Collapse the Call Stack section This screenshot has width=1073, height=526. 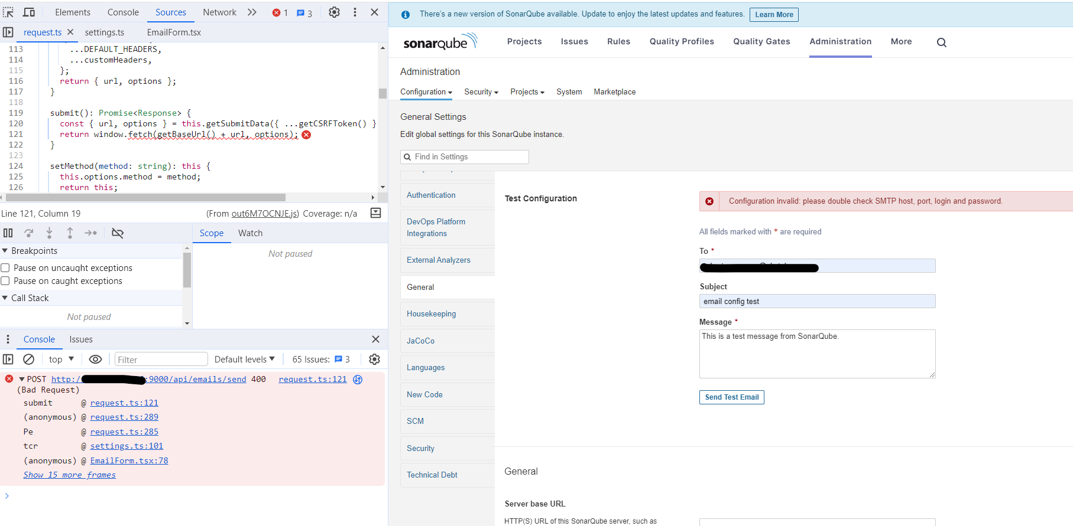coord(5,298)
